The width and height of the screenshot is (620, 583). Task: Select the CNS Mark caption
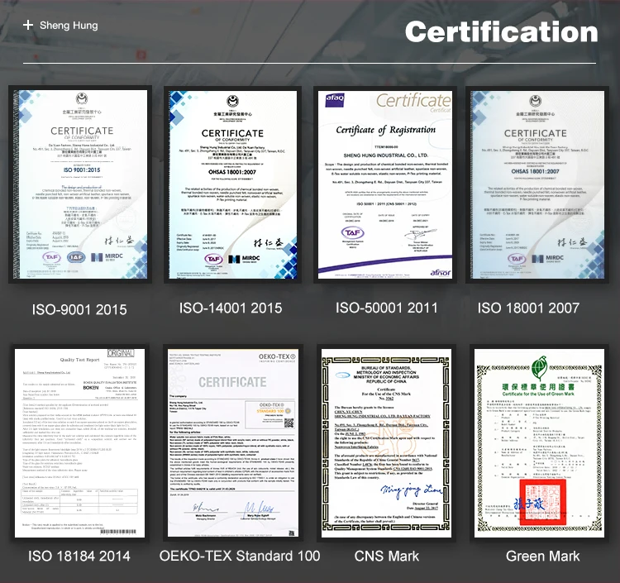tap(386, 556)
